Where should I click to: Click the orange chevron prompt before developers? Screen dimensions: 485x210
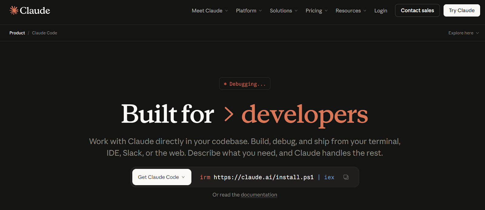(229, 115)
